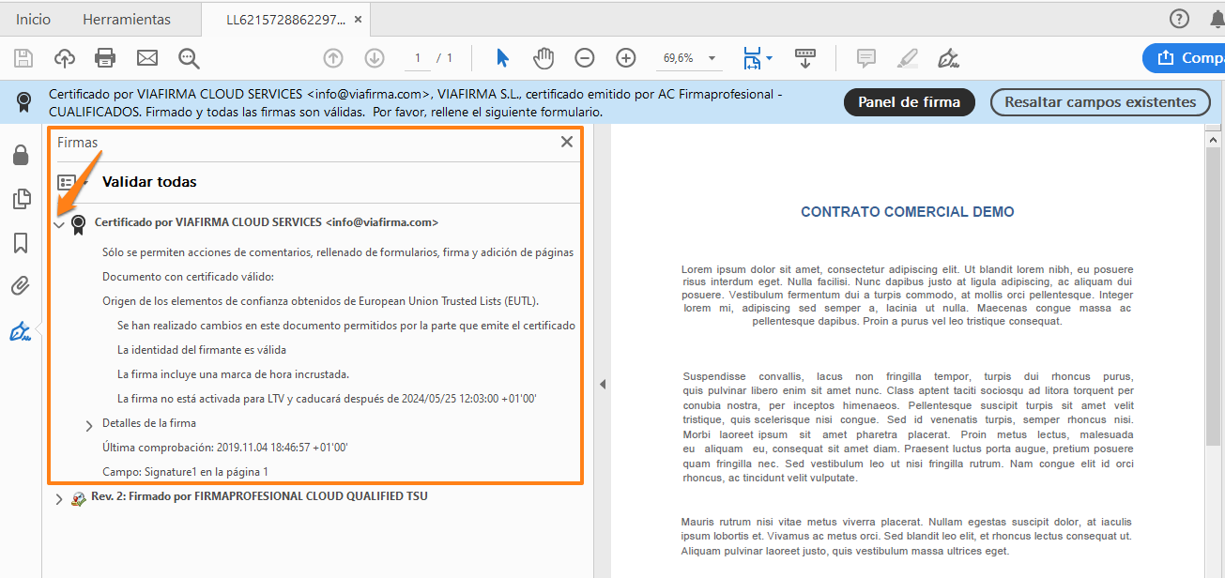
Task: Toggle Resaltar campos existentes highlighting
Action: tap(1099, 101)
